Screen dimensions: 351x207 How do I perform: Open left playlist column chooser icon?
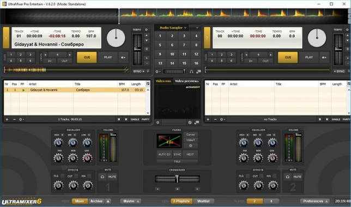coord(148,84)
